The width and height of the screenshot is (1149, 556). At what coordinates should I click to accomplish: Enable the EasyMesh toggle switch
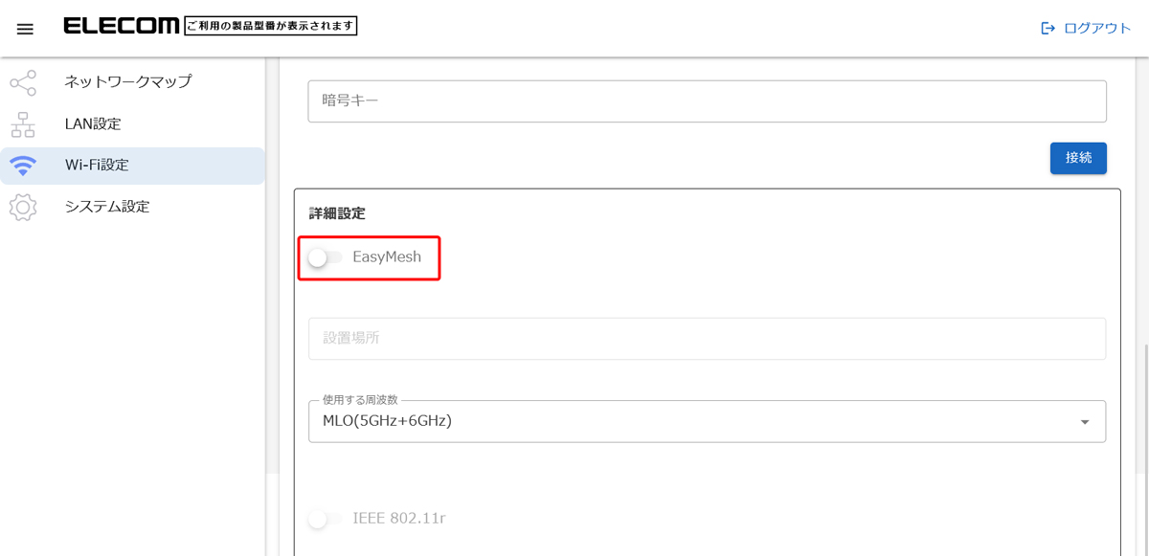325,257
